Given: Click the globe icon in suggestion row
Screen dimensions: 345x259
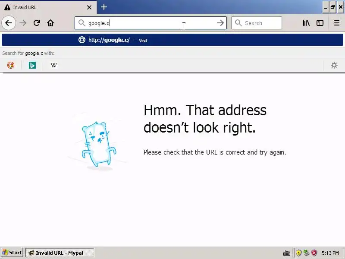Looking at the screenshot, I should (82, 40).
